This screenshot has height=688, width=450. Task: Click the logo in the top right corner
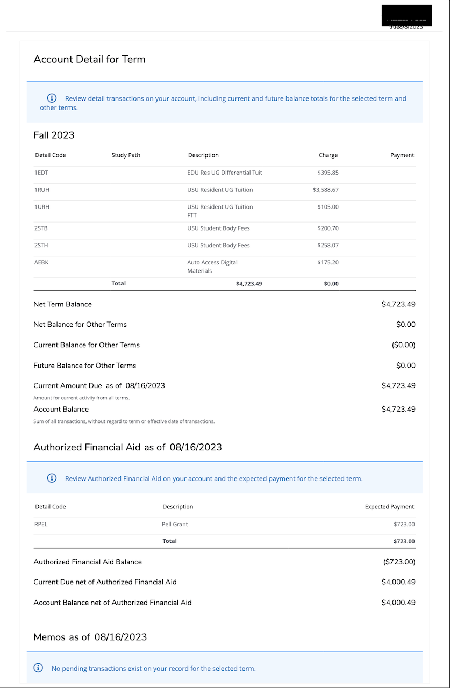tap(406, 15)
